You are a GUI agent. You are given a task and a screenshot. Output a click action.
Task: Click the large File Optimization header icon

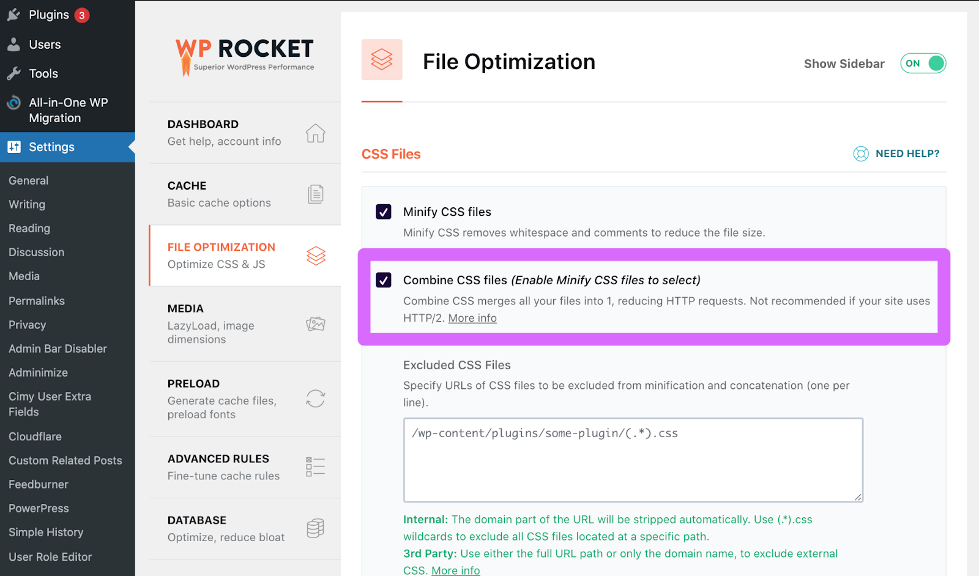point(382,60)
